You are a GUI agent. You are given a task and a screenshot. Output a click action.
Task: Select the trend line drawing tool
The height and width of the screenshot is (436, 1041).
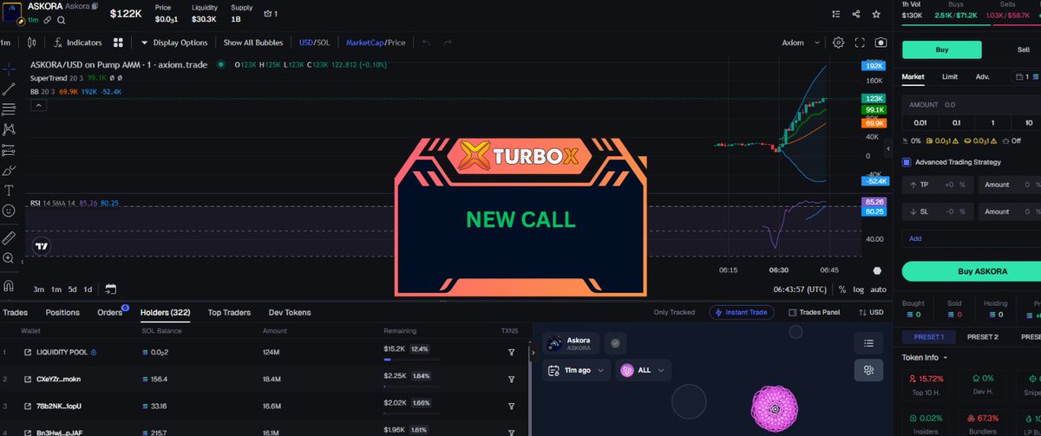pos(8,88)
